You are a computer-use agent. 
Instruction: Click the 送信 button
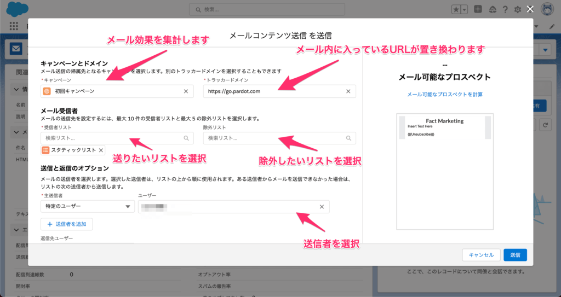pos(515,255)
